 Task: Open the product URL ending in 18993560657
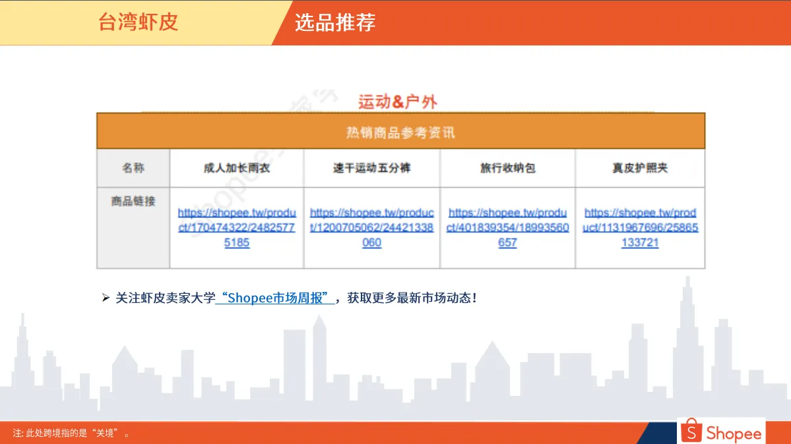tap(507, 228)
